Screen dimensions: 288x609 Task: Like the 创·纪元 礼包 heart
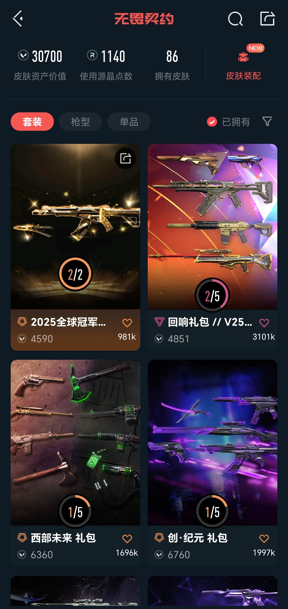coord(264,539)
